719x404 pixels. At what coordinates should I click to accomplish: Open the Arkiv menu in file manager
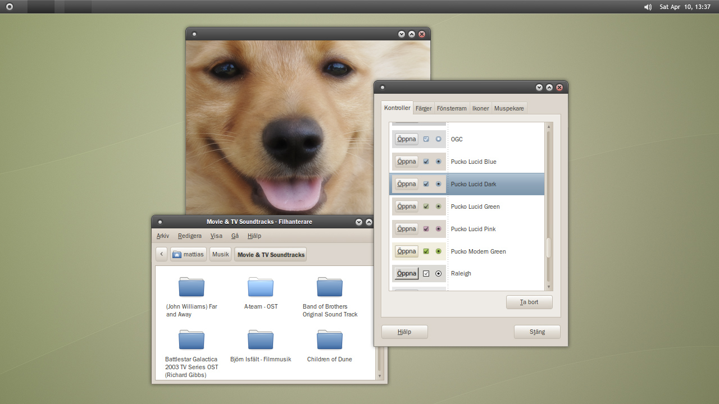163,236
